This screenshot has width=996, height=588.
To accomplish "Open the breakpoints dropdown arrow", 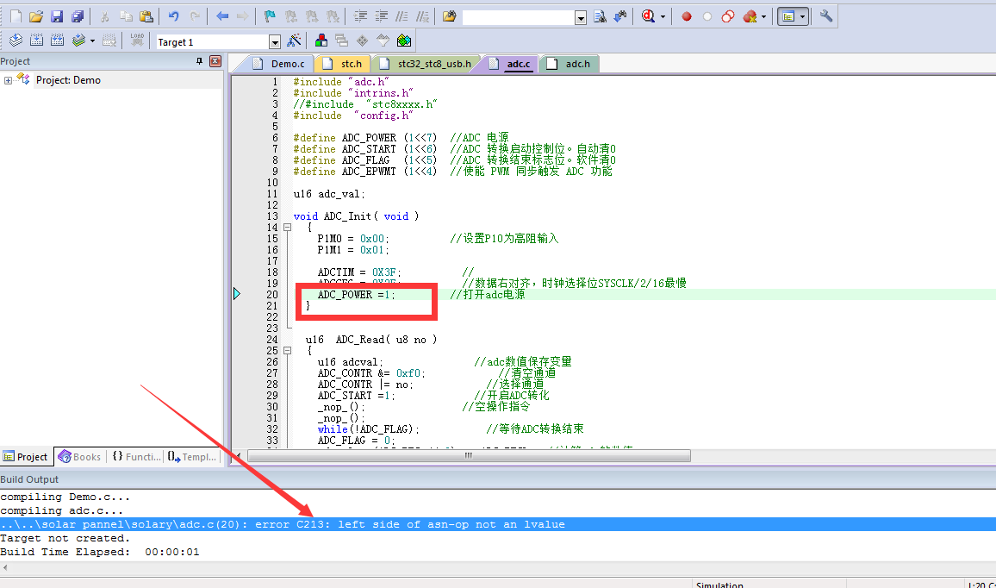I will (763, 16).
